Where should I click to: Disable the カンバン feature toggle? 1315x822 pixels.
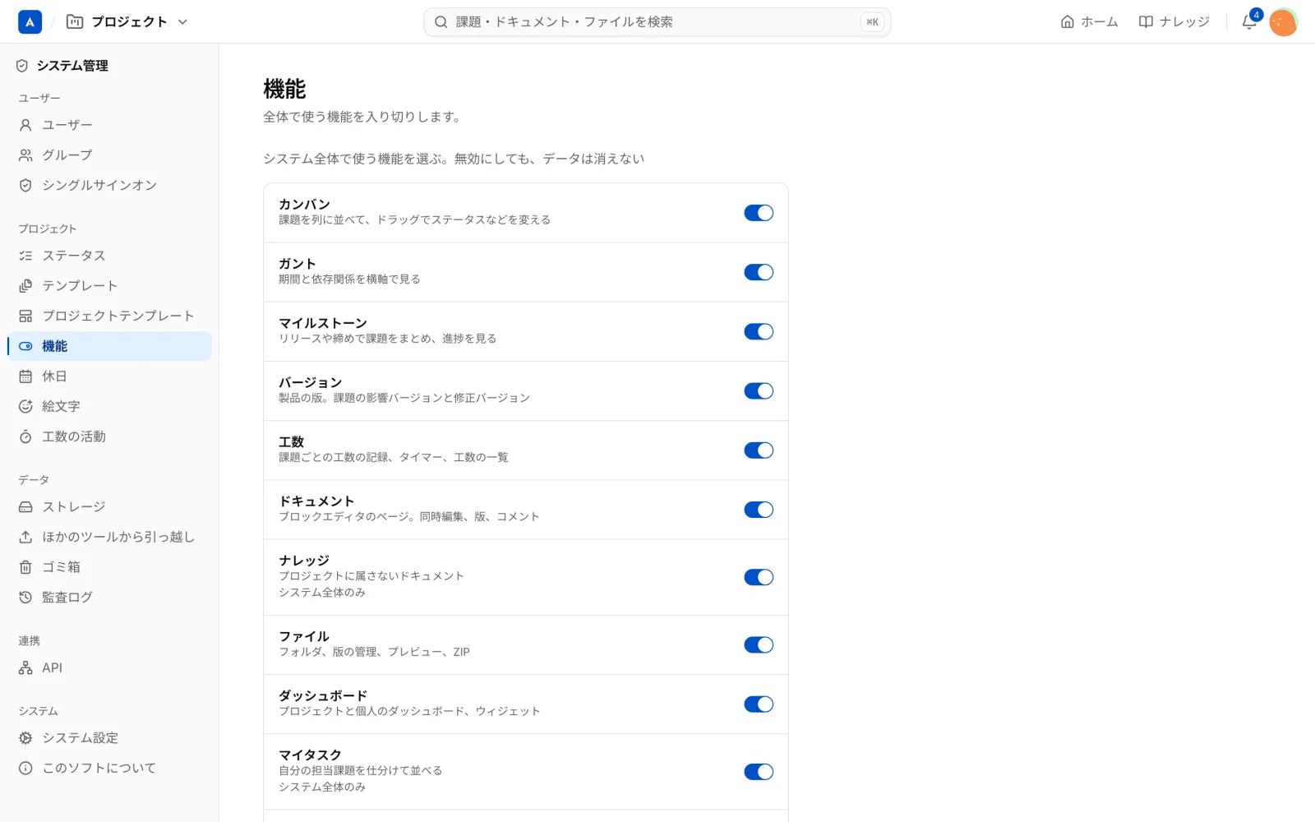pos(759,213)
